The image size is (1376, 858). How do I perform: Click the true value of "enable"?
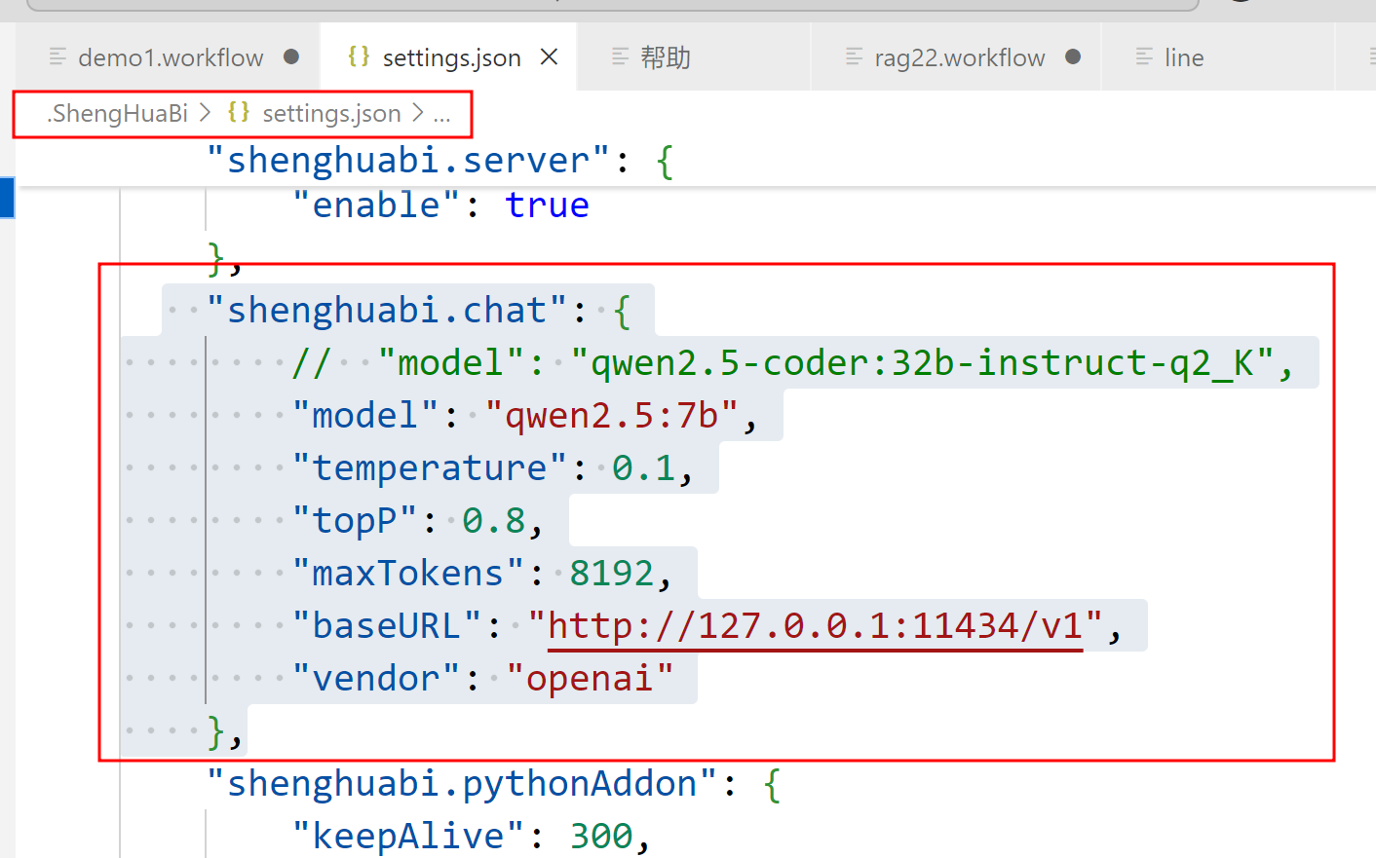click(547, 205)
